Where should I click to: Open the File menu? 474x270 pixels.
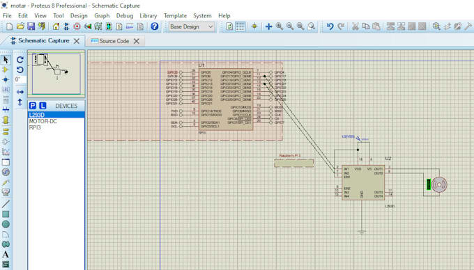[x=7, y=16]
